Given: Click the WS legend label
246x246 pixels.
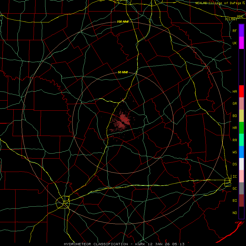Looking at the screenshot, I should pyautogui.click(x=235, y=152).
